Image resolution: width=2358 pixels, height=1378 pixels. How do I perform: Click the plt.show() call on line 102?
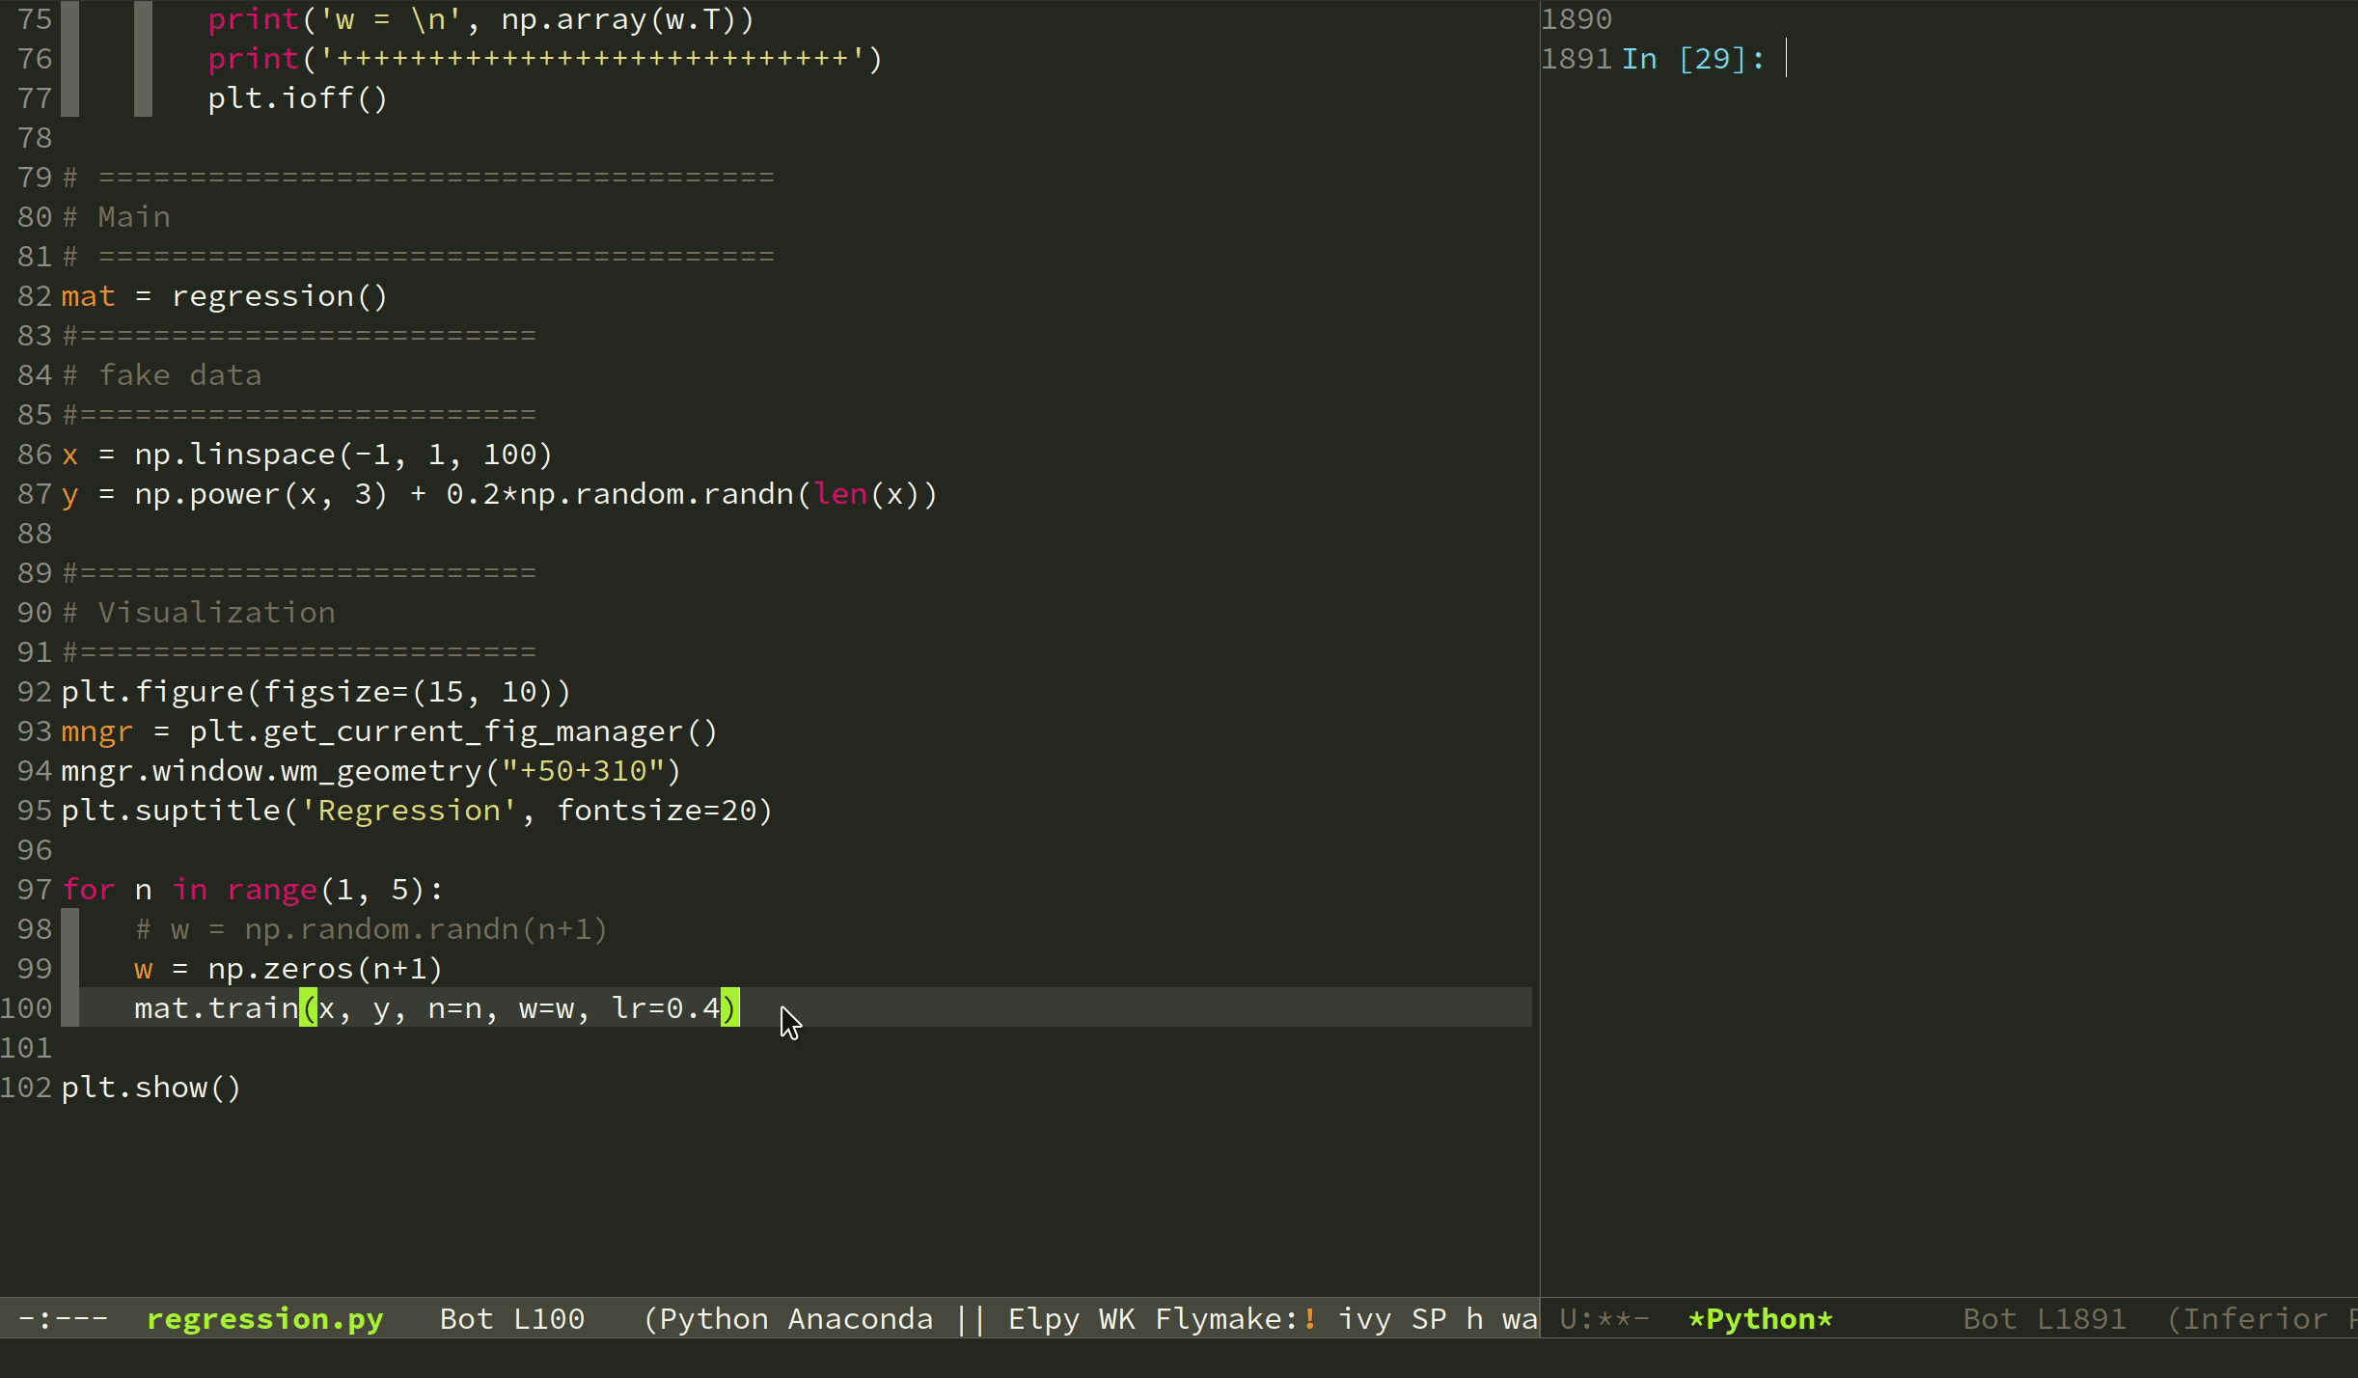point(151,1088)
